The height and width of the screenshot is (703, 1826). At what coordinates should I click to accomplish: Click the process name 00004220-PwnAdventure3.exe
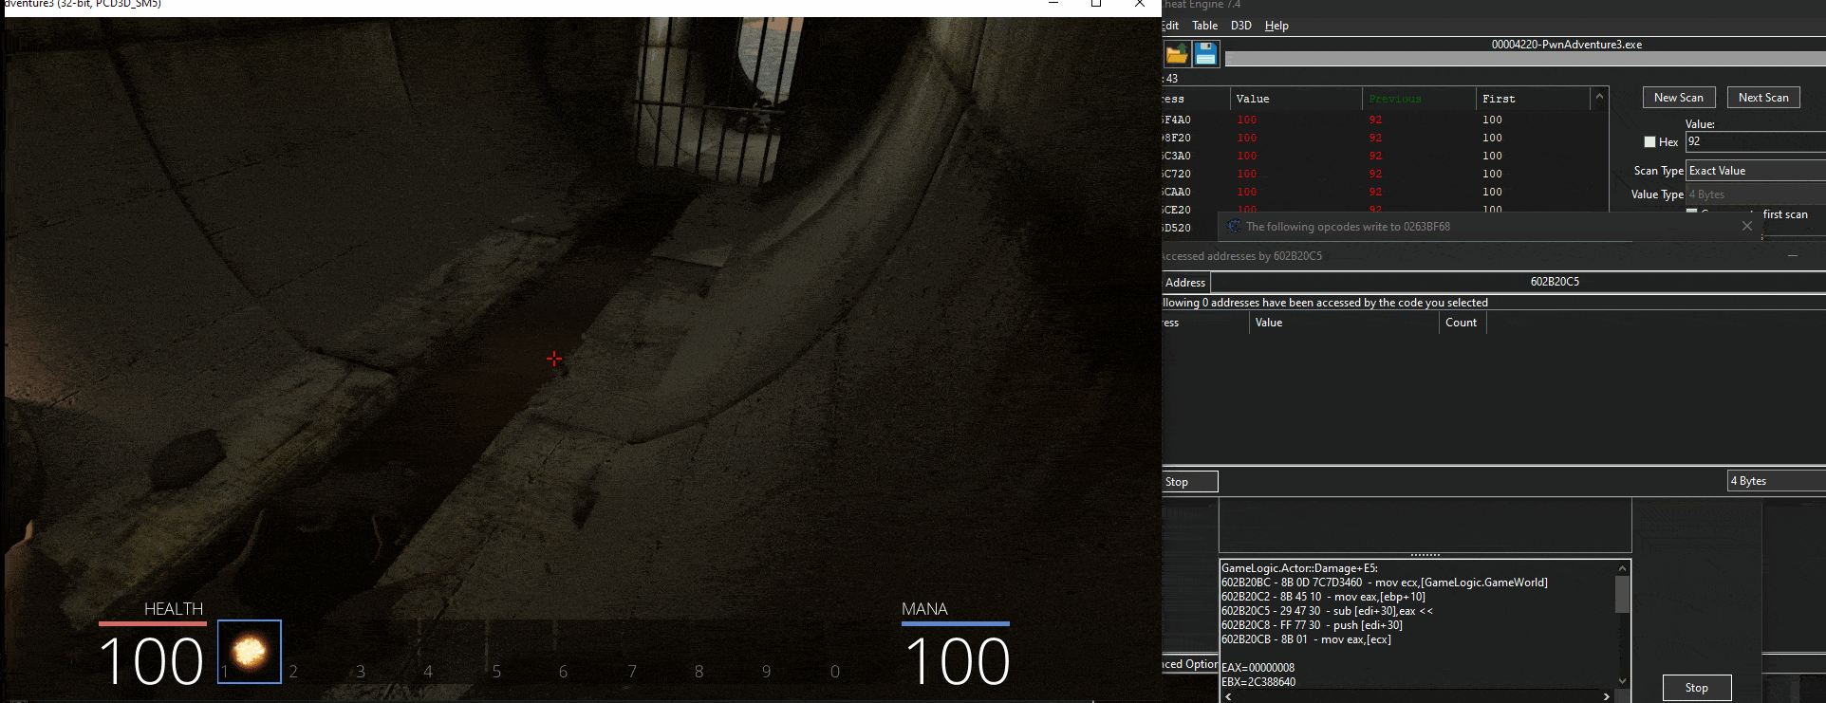coord(1566,45)
